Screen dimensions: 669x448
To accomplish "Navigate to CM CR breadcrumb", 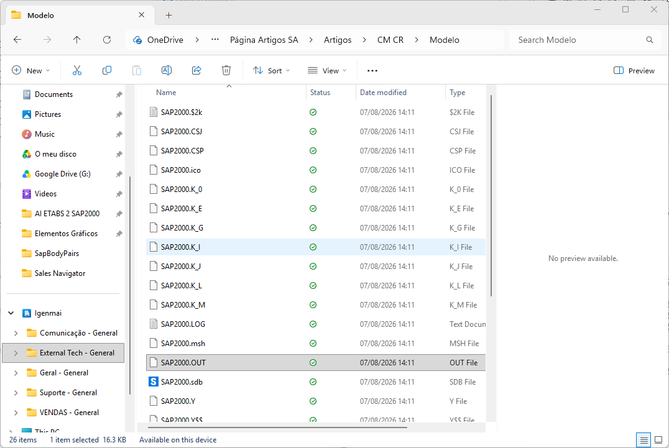I will click(390, 40).
